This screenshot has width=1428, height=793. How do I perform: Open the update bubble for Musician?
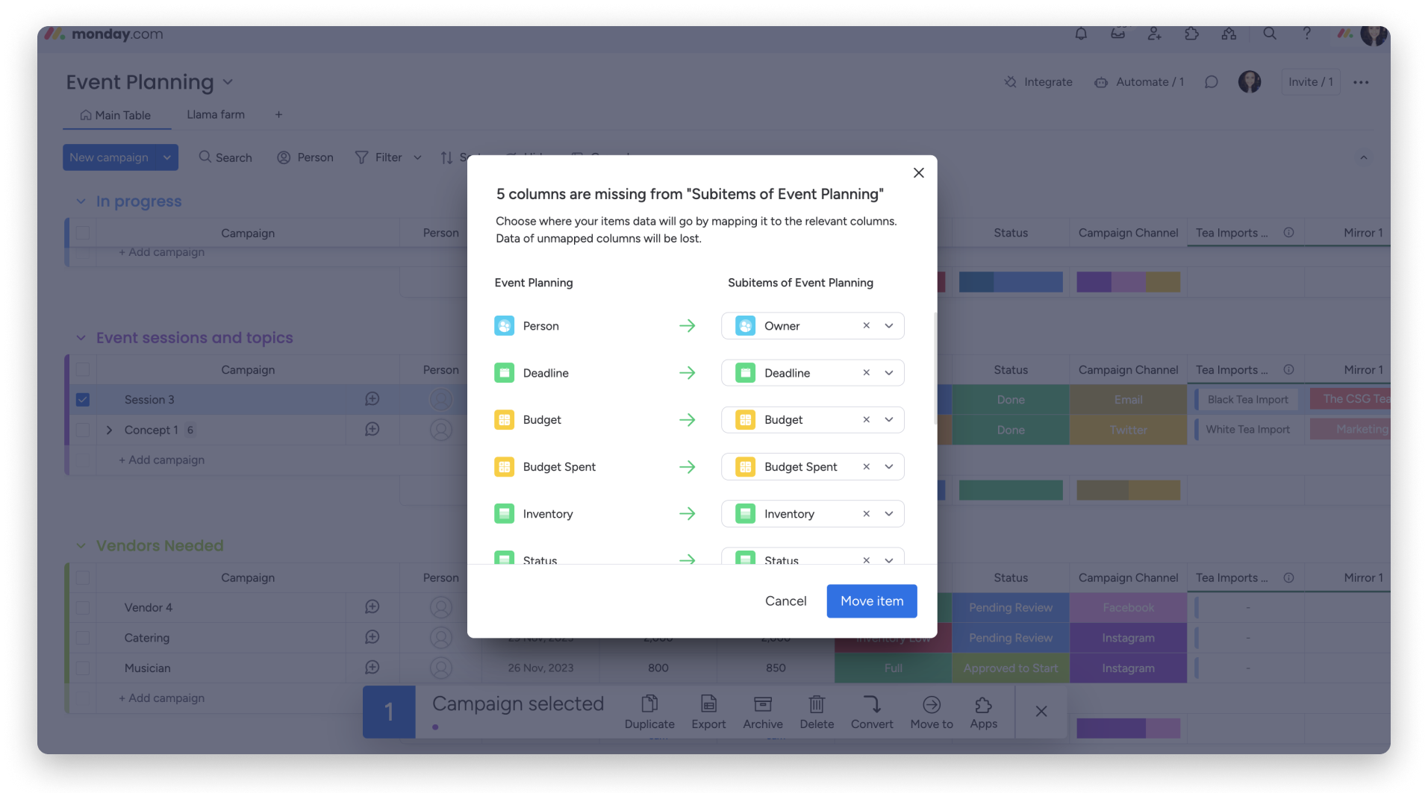pyautogui.click(x=372, y=668)
